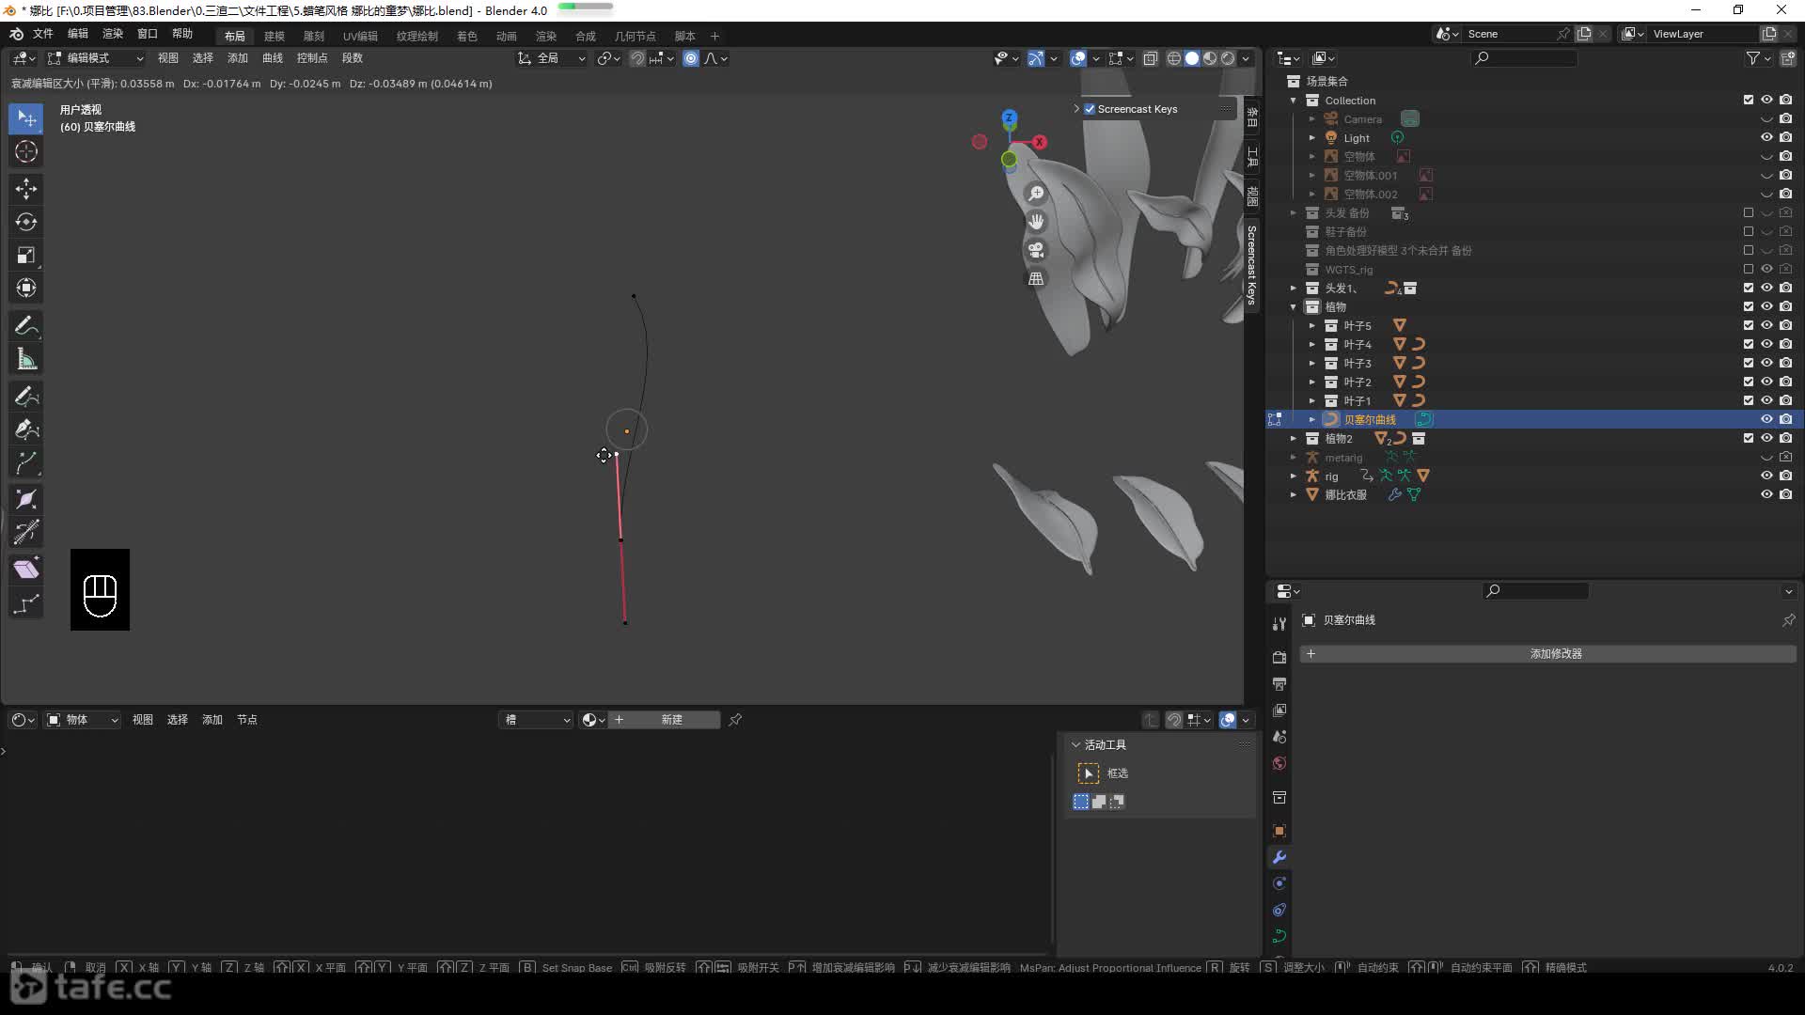Click the 添加修改器 button
Screen dimensions: 1805x1015
tap(1547, 653)
